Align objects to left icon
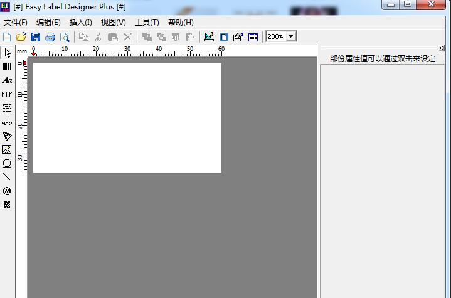Image resolution: width=451 pixels, height=298 pixels. click(190, 37)
